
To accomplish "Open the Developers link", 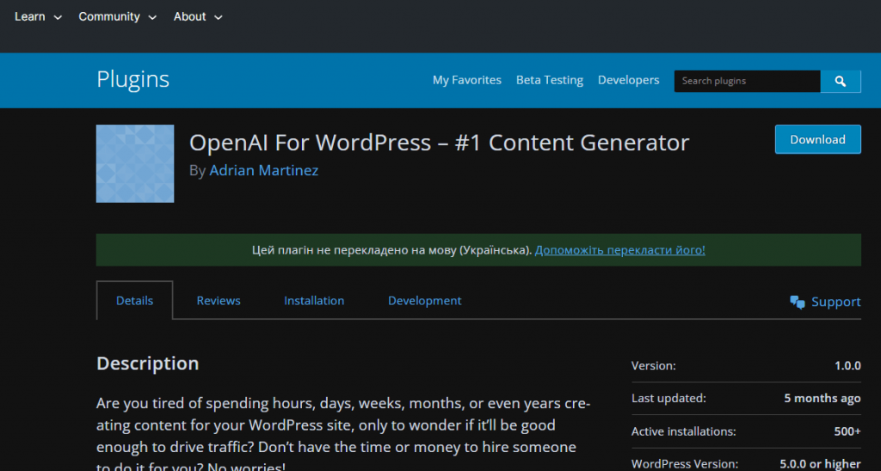I will pyautogui.click(x=628, y=80).
